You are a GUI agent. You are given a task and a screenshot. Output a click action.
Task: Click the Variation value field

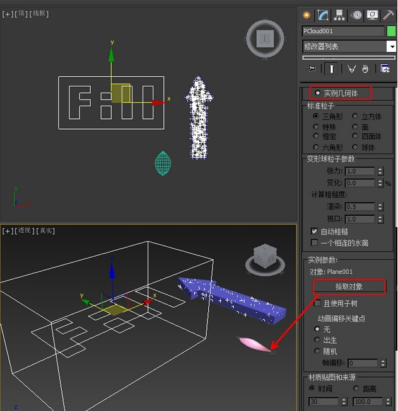[x=360, y=183]
